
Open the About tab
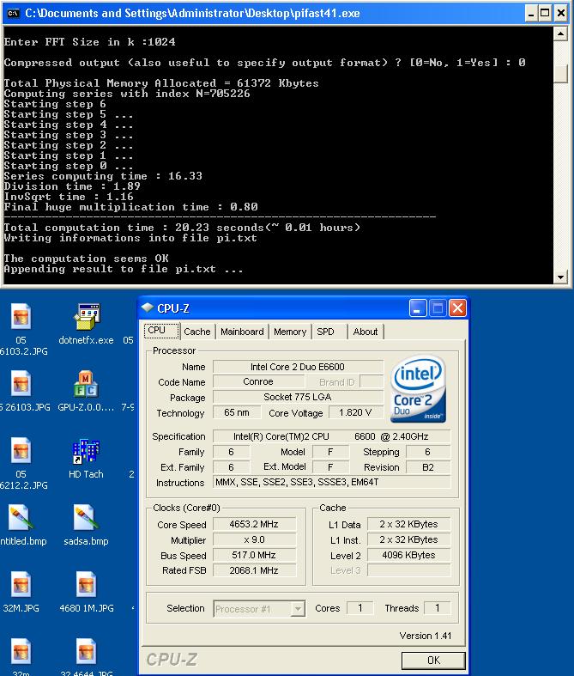click(366, 332)
